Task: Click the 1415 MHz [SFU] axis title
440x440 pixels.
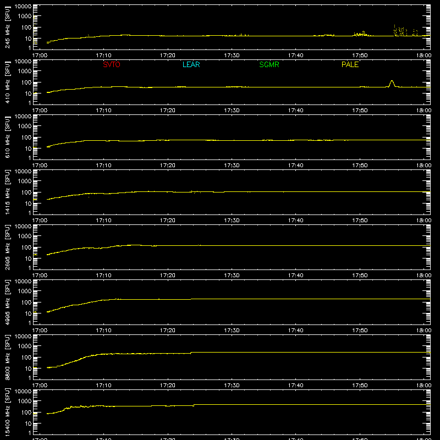Action: point(7,192)
